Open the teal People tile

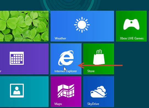(x=24, y=92)
